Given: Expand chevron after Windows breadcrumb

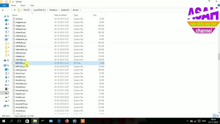Looking at the screenshot, I should pos(59,10).
